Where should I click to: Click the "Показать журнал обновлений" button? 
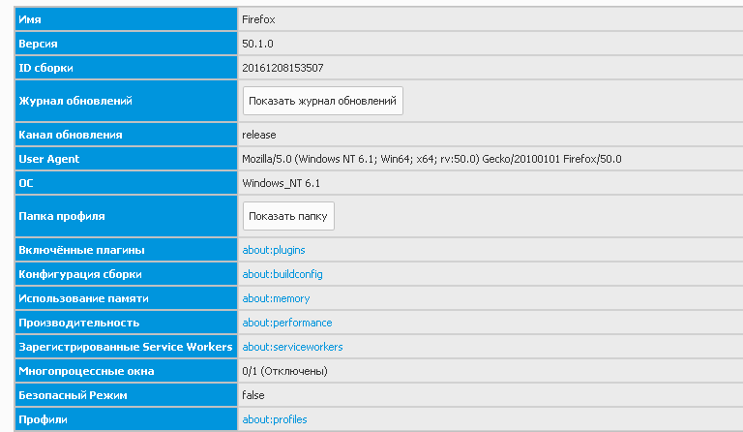(x=323, y=101)
